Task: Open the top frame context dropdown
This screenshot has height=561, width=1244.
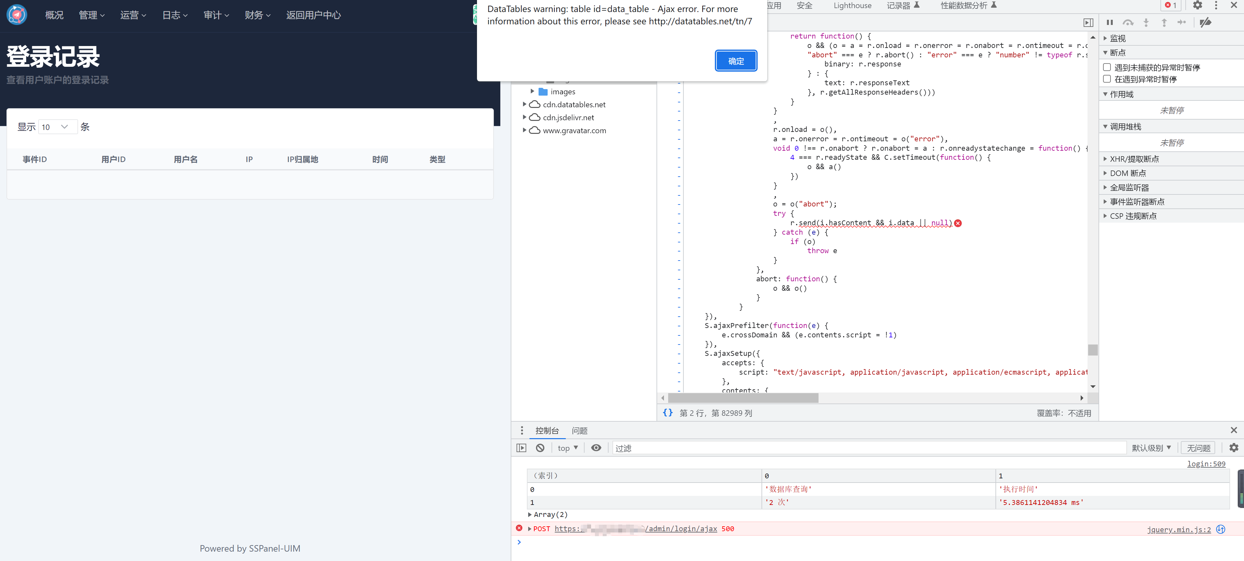Action: [x=567, y=448]
